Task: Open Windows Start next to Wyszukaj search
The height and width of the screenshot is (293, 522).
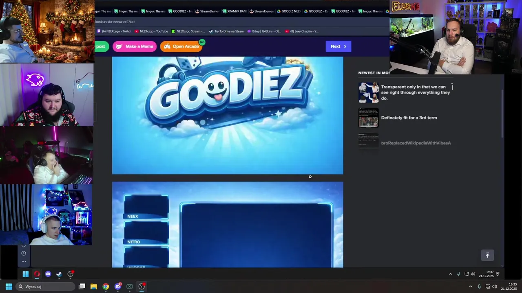Action: [x=9, y=286]
